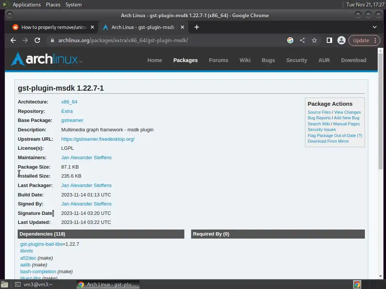The image size is (386, 289).
Task: Open the Security nav item
Action: tap(297, 60)
